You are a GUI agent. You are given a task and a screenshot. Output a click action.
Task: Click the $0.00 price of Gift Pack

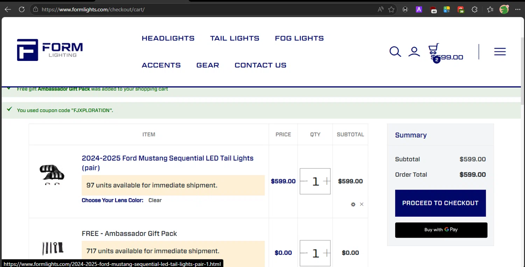(x=283, y=253)
